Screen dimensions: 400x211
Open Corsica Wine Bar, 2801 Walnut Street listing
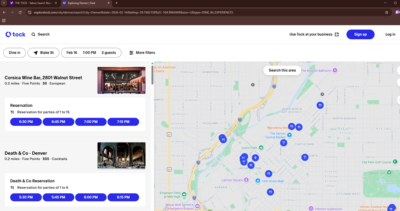tap(43, 78)
